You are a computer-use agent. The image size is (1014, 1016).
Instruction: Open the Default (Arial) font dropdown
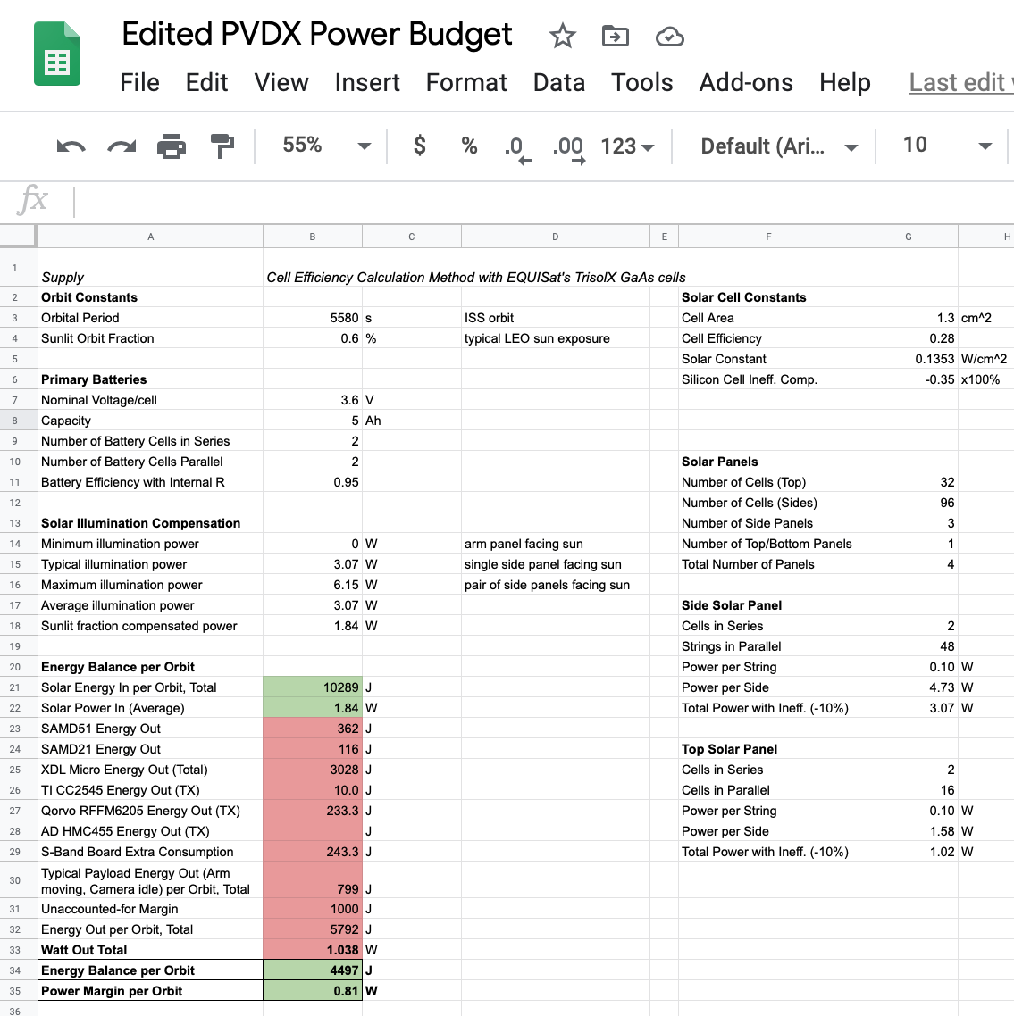pyautogui.click(x=778, y=146)
